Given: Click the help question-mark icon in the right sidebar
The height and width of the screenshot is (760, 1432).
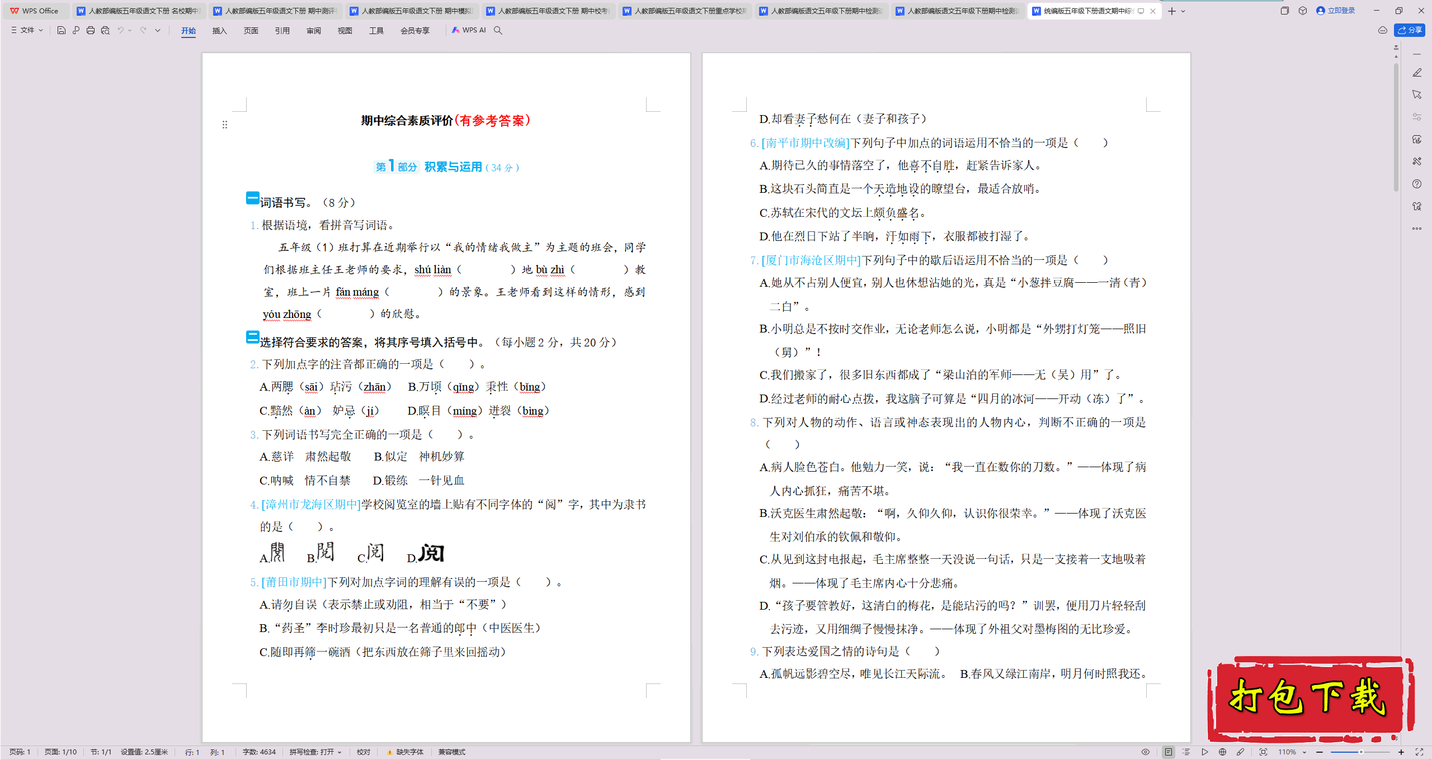Looking at the screenshot, I should pyautogui.click(x=1417, y=184).
